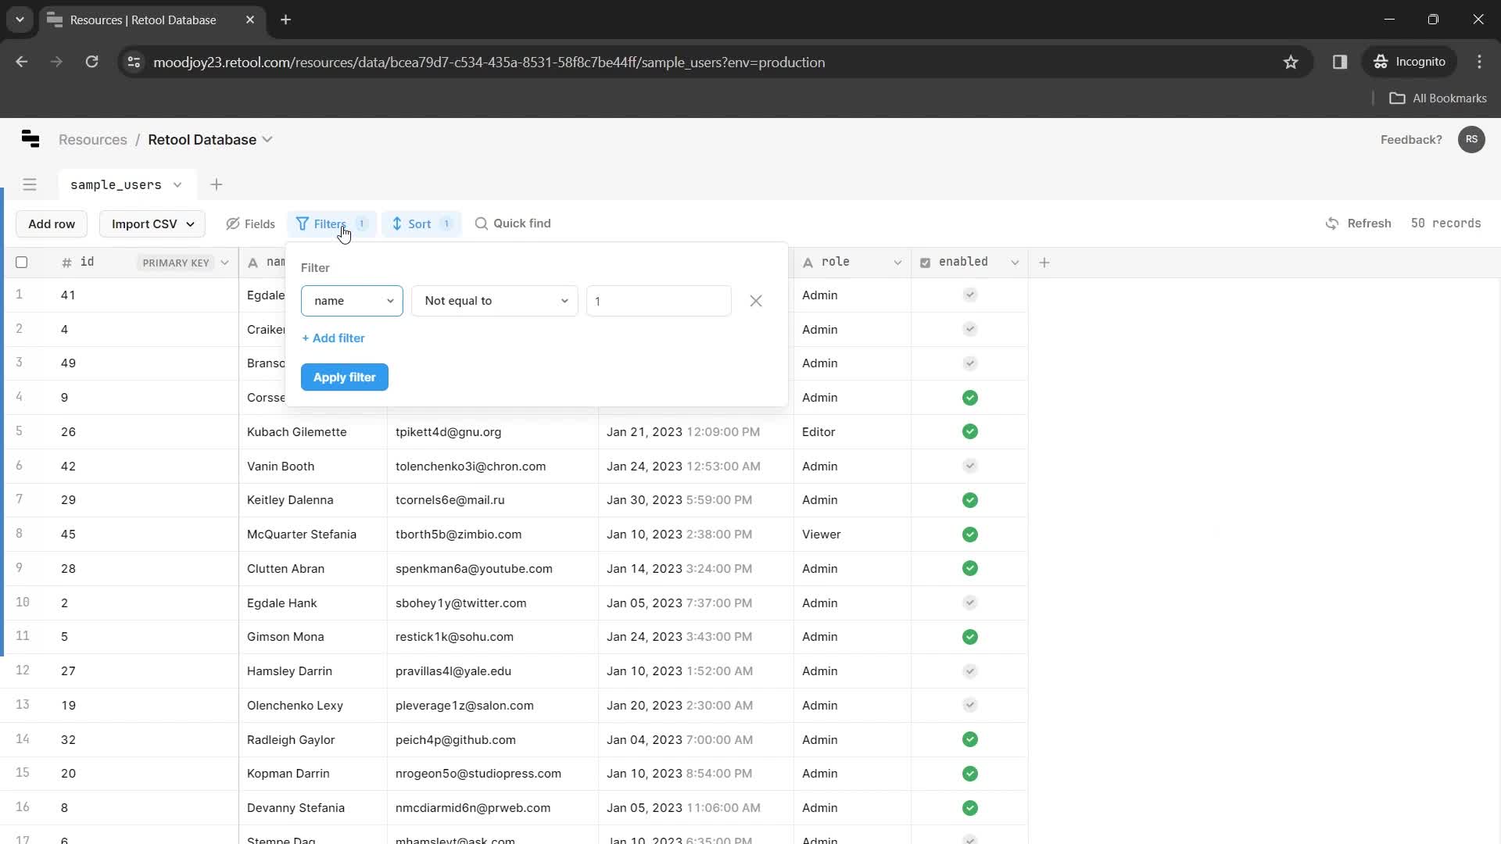Open Chrome three-dot menu
Image resolution: width=1501 pixels, height=844 pixels.
coord(1479,62)
